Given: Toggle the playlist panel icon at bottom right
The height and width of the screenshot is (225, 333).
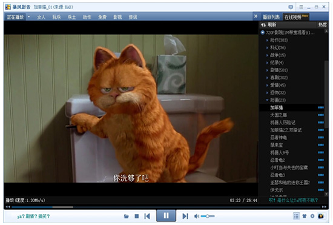Looking at the screenshot, I should (296, 216).
